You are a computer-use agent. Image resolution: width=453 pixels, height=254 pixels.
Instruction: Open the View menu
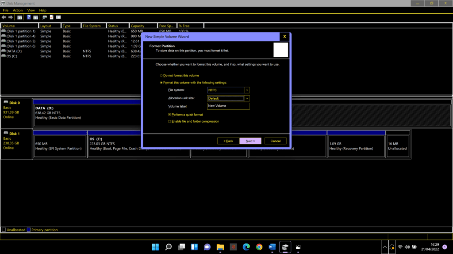click(31, 10)
